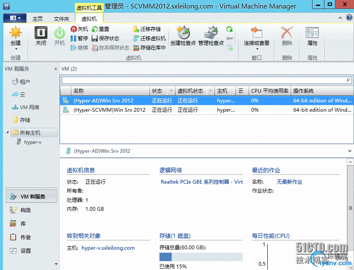Click in the VM search filter box

pos(203,80)
